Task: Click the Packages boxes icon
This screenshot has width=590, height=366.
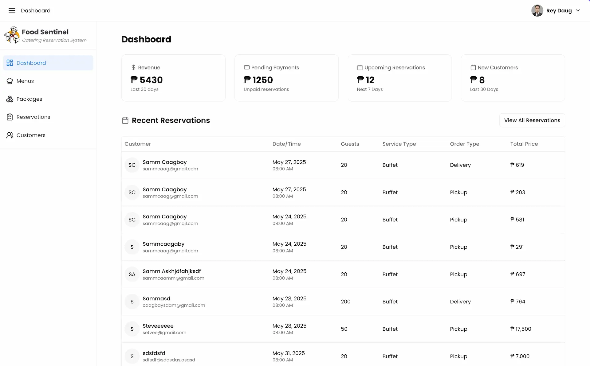Action: [10, 99]
